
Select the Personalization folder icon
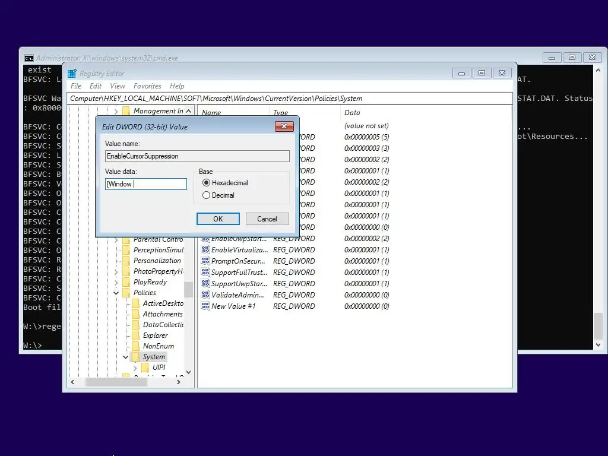pos(126,261)
